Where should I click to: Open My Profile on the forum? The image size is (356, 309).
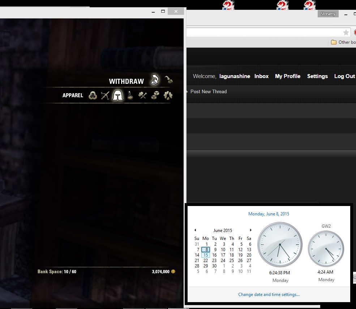[x=287, y=76]
